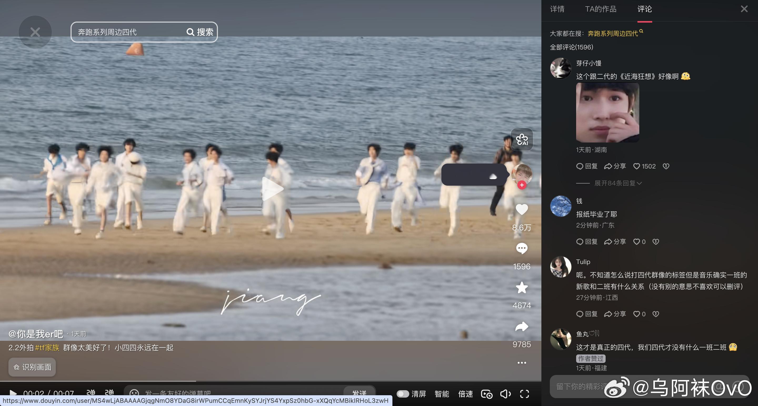Open the 智能 quality selector
758x406 pixels.
[x=442, y=394]
